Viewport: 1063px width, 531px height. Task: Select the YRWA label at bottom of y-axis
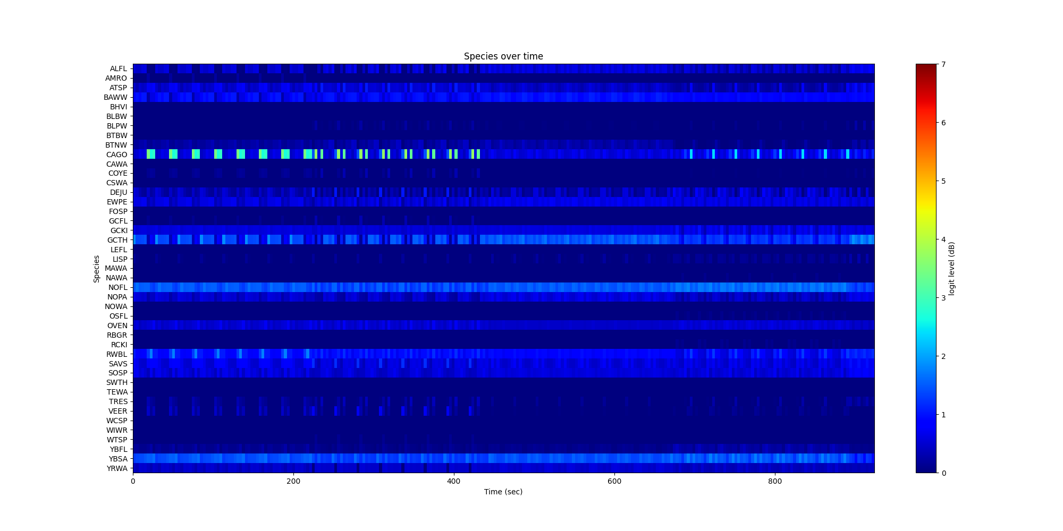(x=117, y=468)
